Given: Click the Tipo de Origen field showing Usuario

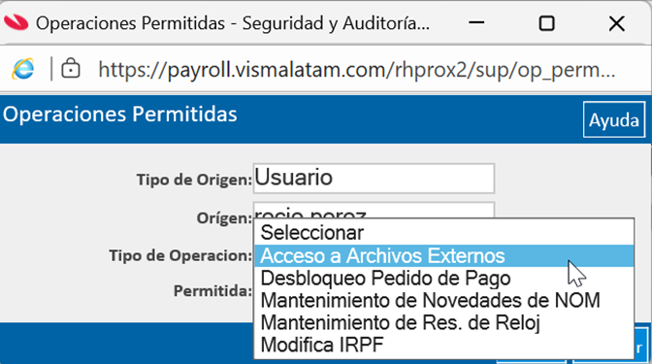Looking at the screenshot, I should tap(374, 179).
